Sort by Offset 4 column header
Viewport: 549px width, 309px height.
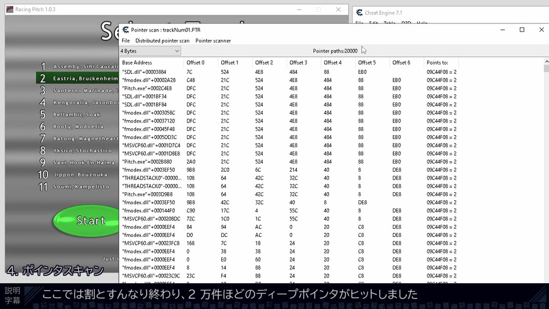338,63
